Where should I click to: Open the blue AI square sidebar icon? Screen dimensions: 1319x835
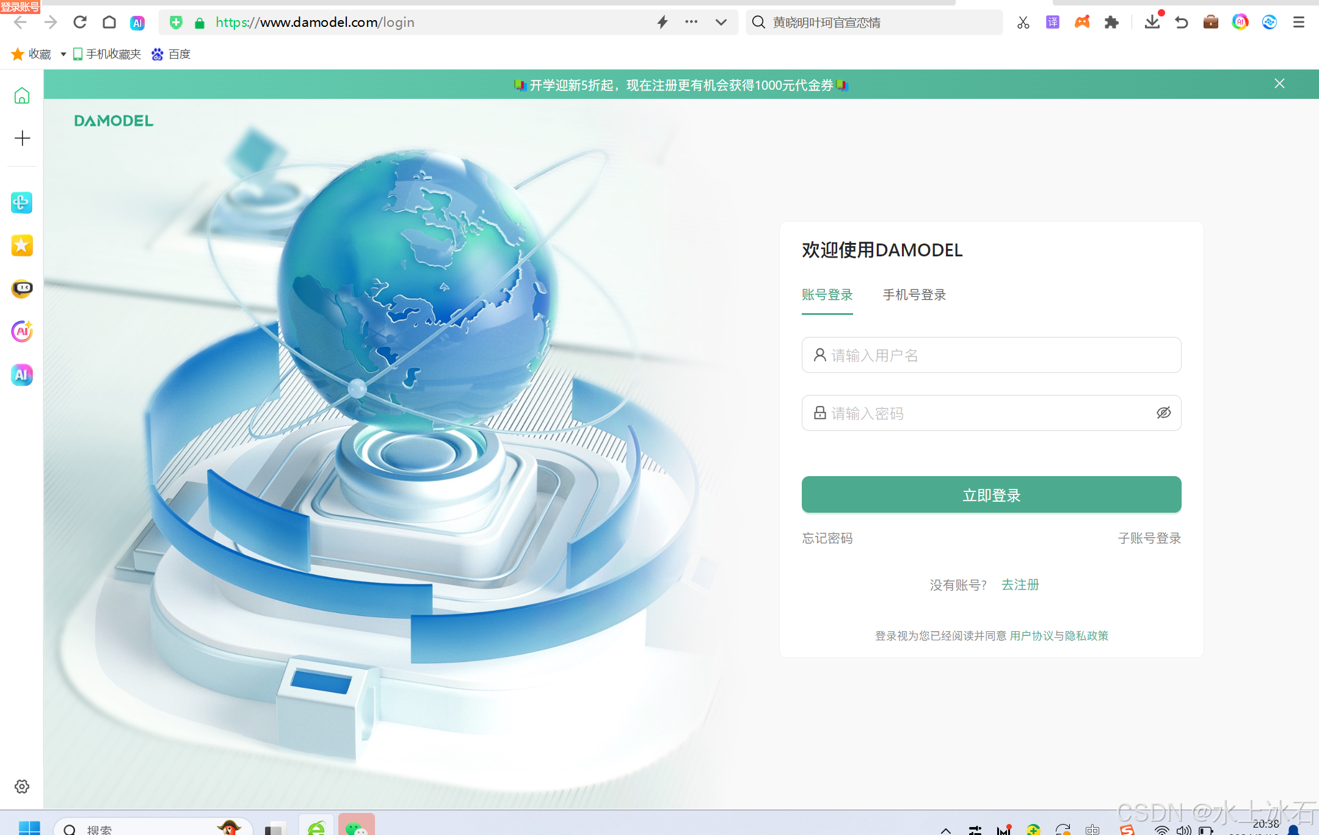(22, 375)
